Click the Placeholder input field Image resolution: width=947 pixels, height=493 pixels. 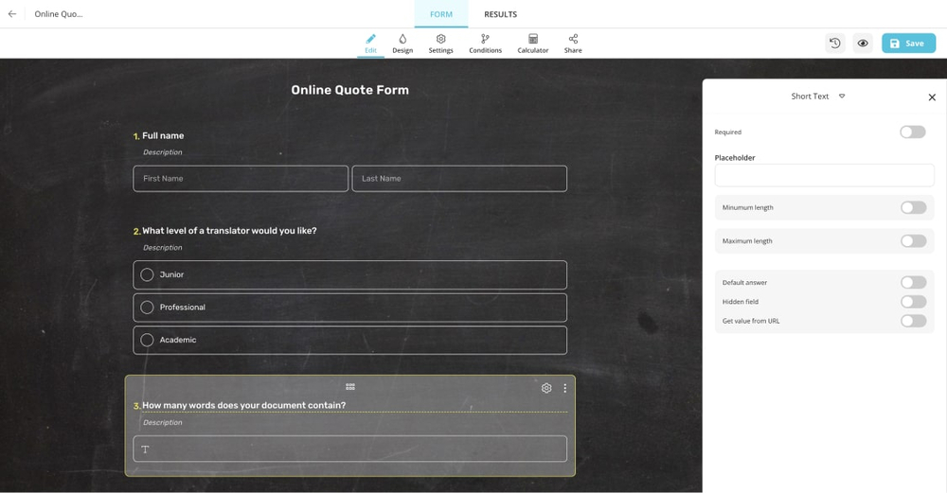824,175
